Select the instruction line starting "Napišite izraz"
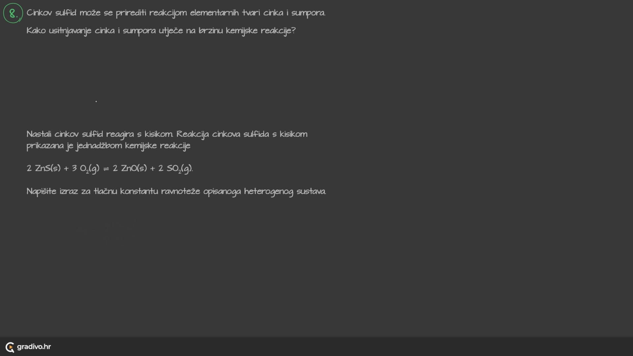Screen dimensions: 633x356 pyautogui.click(x=176, y=192)
